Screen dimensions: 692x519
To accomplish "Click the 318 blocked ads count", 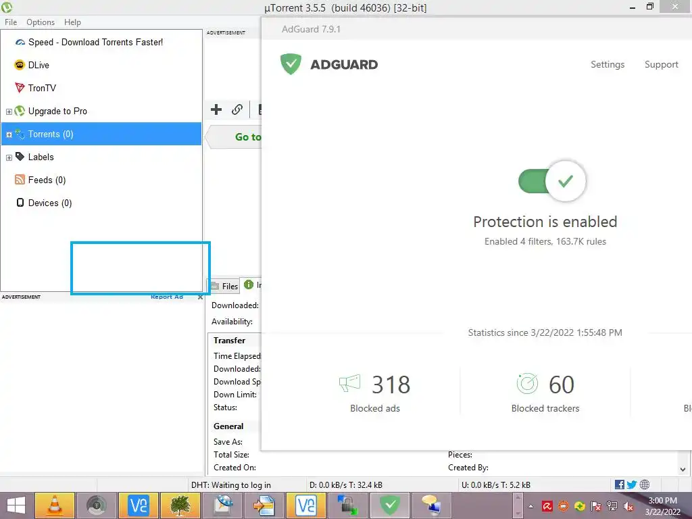I will (391, 385).
